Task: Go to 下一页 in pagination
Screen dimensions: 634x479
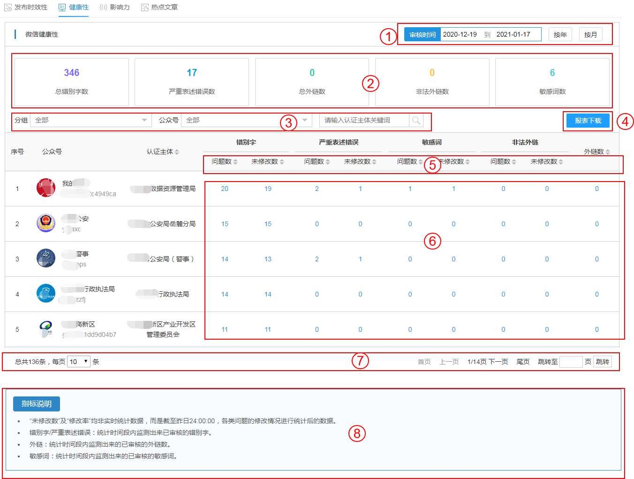Action: click(x=498, y=362)
